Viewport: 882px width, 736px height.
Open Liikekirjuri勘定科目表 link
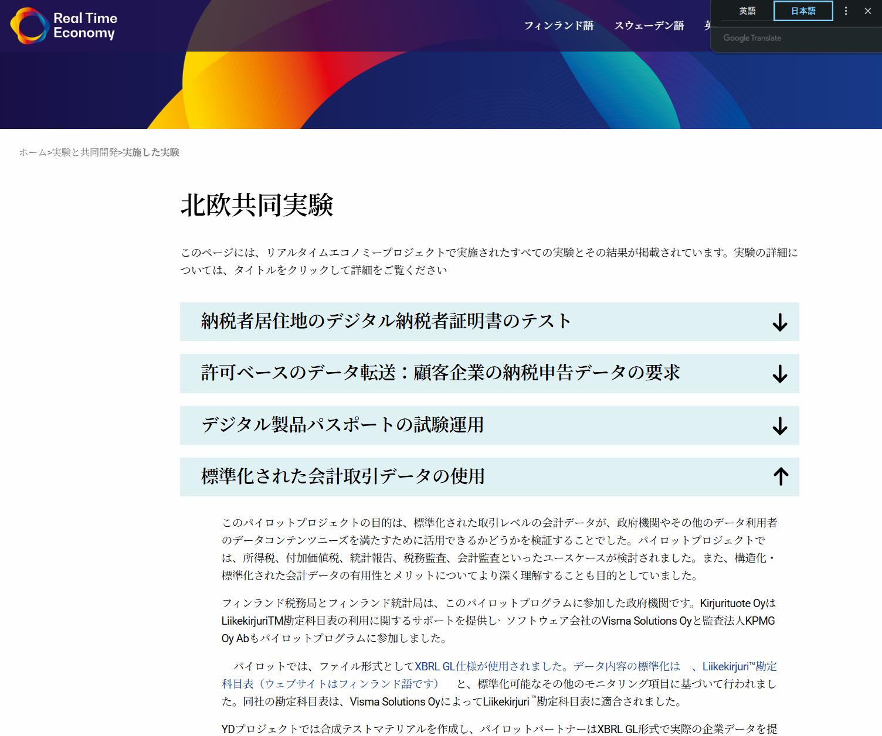point(739,666)
